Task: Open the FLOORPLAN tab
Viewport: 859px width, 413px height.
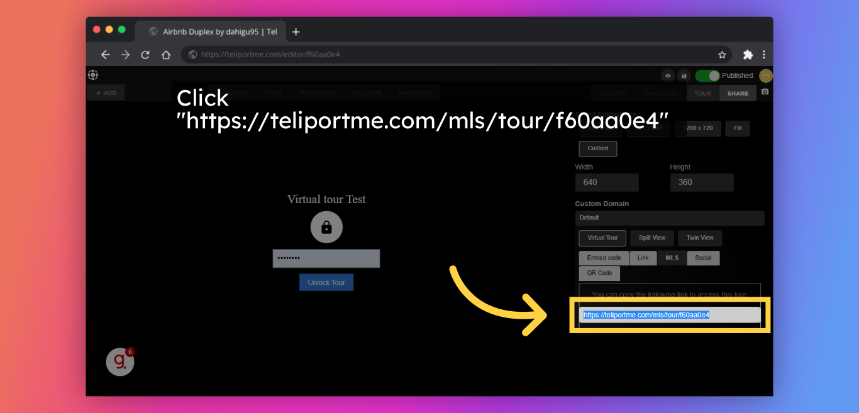Action: [316, 93]
